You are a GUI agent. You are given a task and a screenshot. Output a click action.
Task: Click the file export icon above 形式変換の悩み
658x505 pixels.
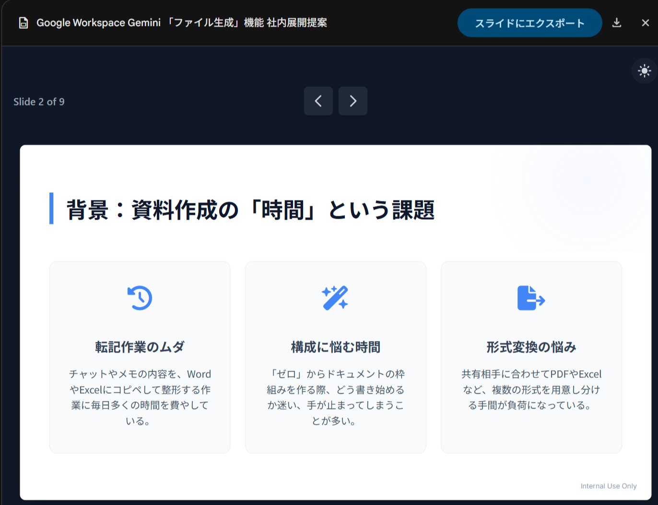coord(531,298)
